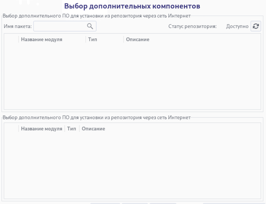Sort lower table by Название модуля
Screen dimensions: 266x204
pyautogui.click(x=42, y=129)
